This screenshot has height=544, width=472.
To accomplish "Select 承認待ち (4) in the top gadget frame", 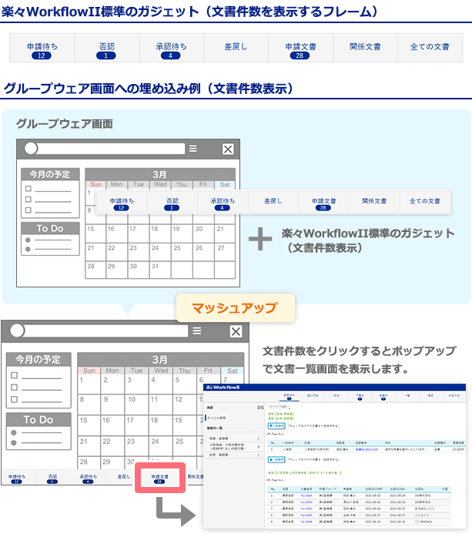I will click(x=171, y=48).
